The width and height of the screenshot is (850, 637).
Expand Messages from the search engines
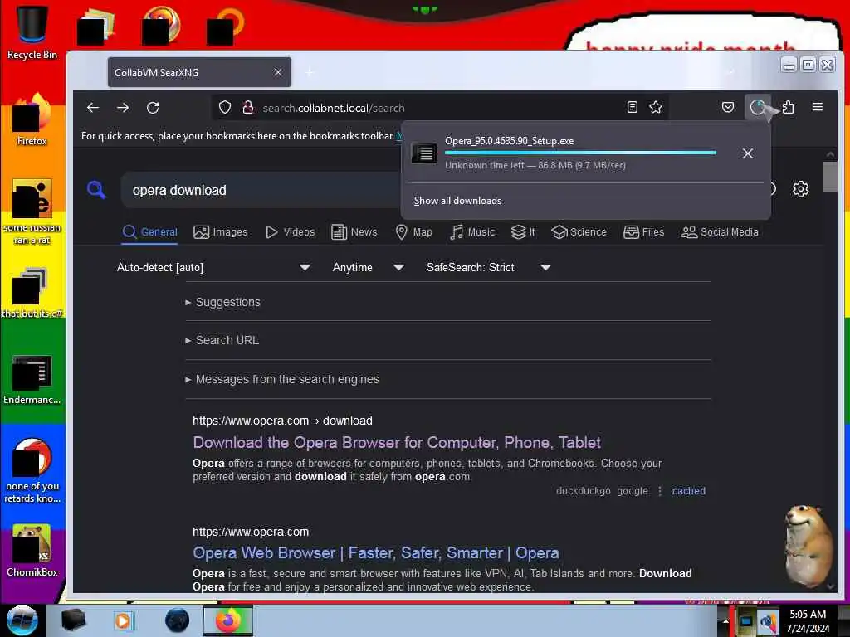[x=282, y=380]
